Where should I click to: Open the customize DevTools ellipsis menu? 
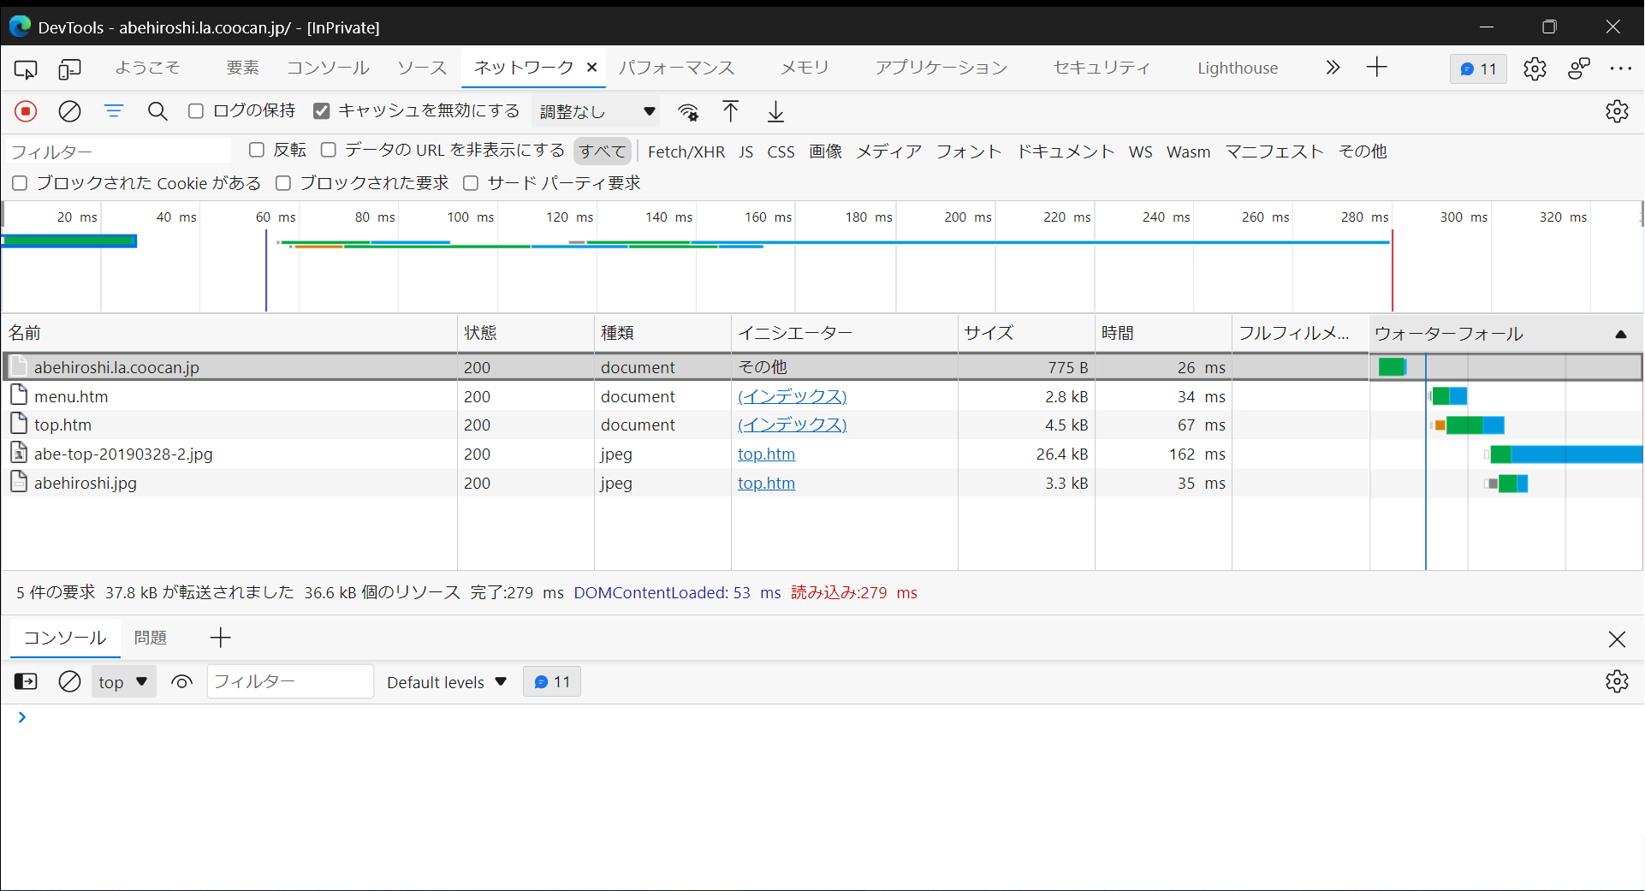point(1621,68)
